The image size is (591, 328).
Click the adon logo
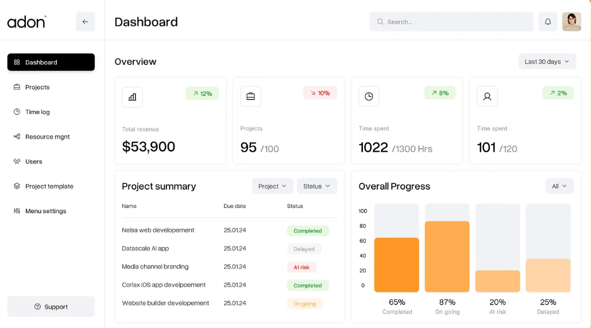coord(26,22)
